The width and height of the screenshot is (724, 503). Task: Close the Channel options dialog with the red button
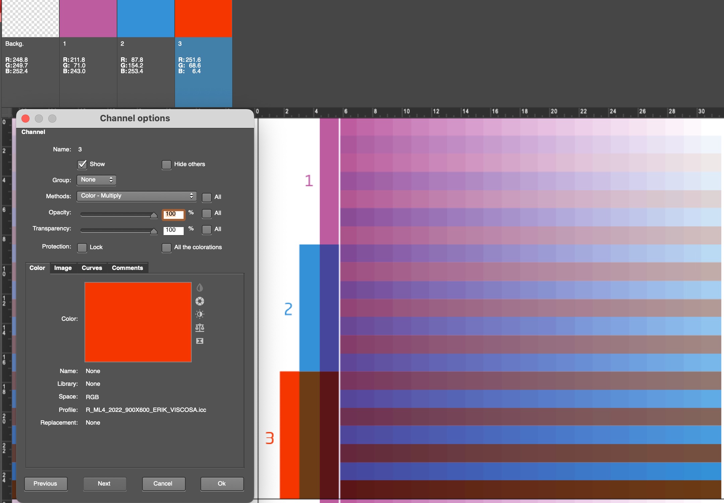click(25, 119)
